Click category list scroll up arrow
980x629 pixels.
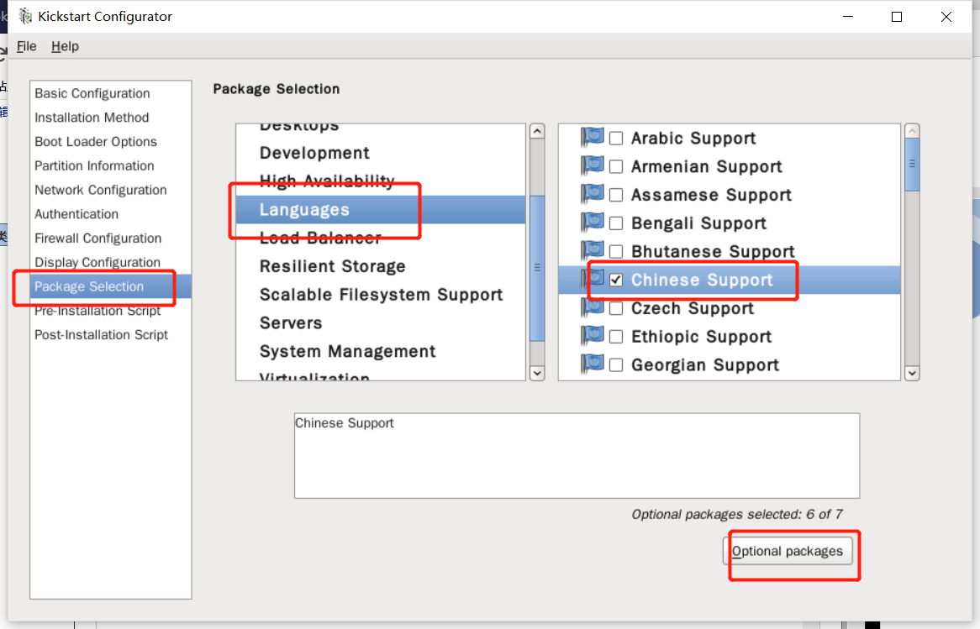537,131
